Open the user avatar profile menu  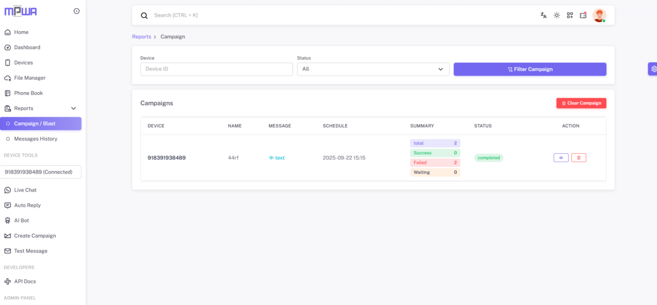pyautogui.click(x=599, y=15)
